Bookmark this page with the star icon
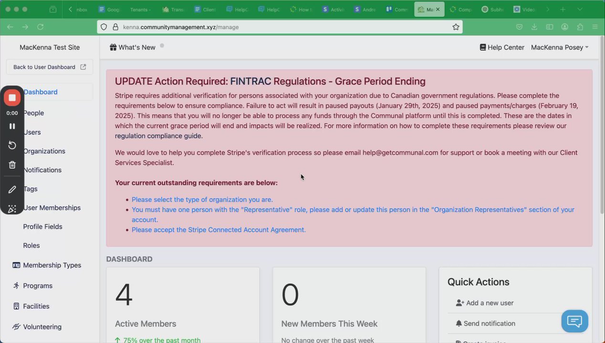 tap(456, 27)
